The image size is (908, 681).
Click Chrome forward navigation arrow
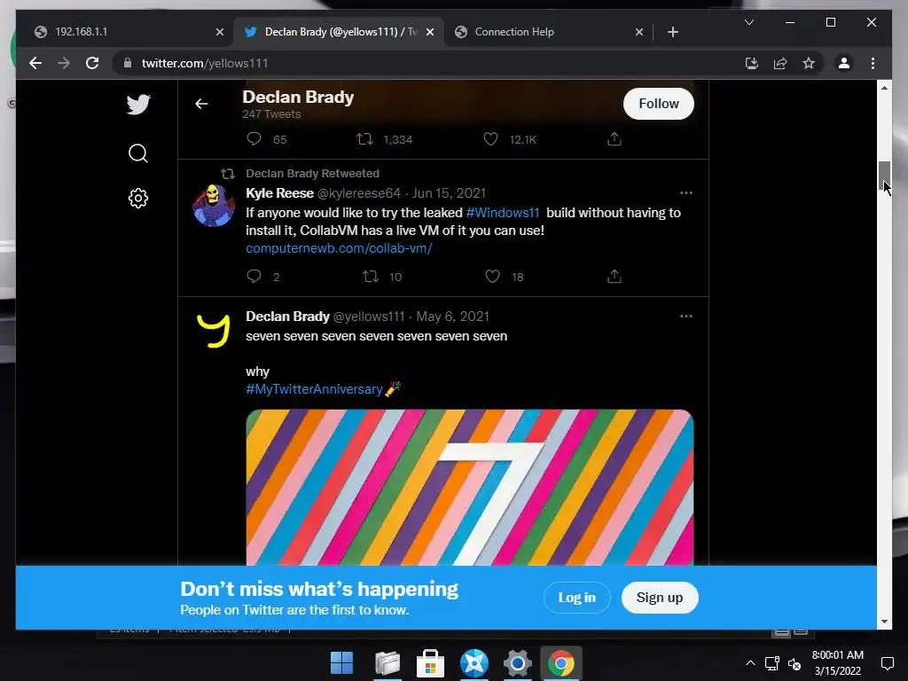click(x=64, y=63)
